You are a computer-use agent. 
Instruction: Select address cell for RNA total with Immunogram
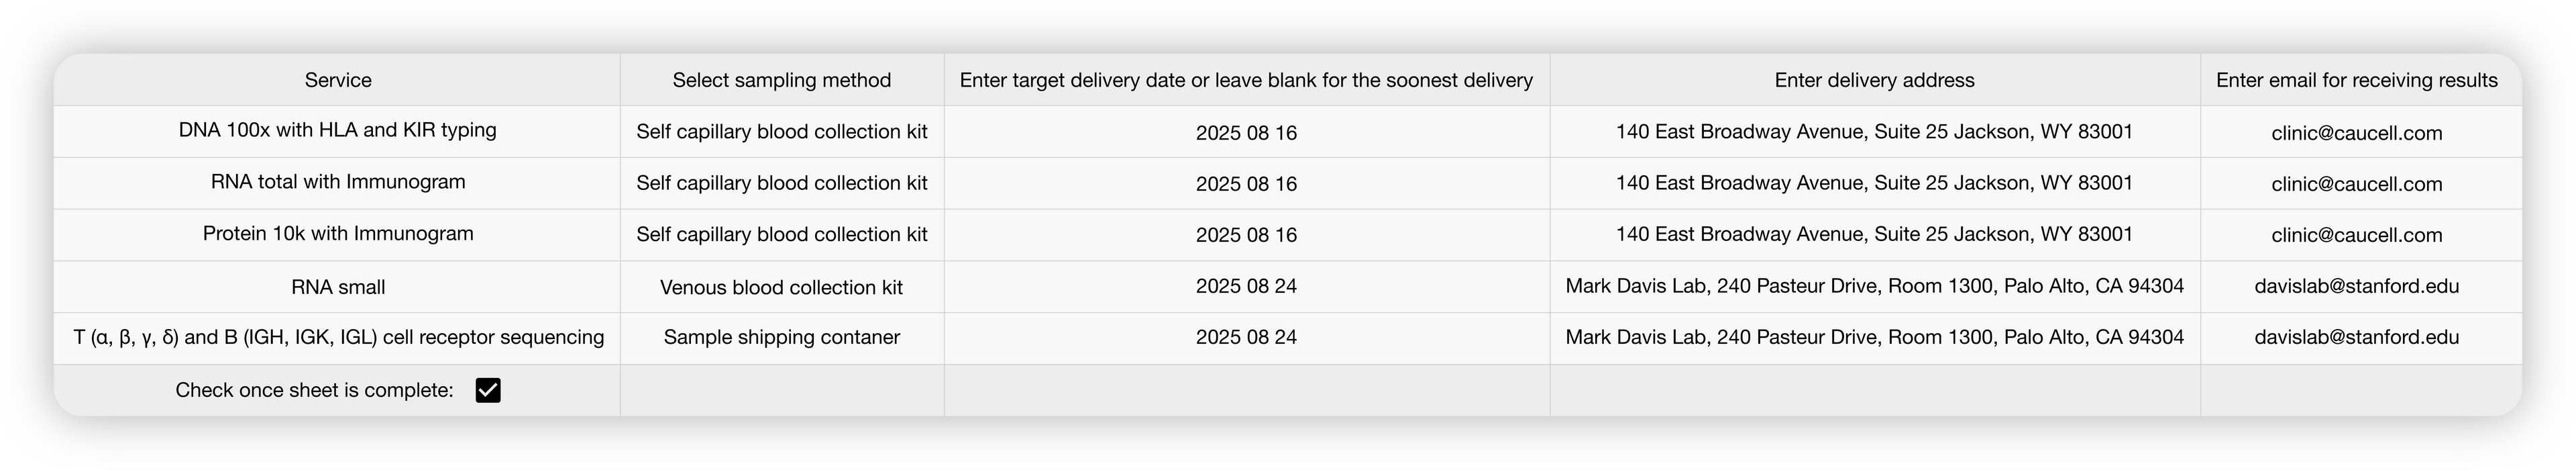point(1874,183)
